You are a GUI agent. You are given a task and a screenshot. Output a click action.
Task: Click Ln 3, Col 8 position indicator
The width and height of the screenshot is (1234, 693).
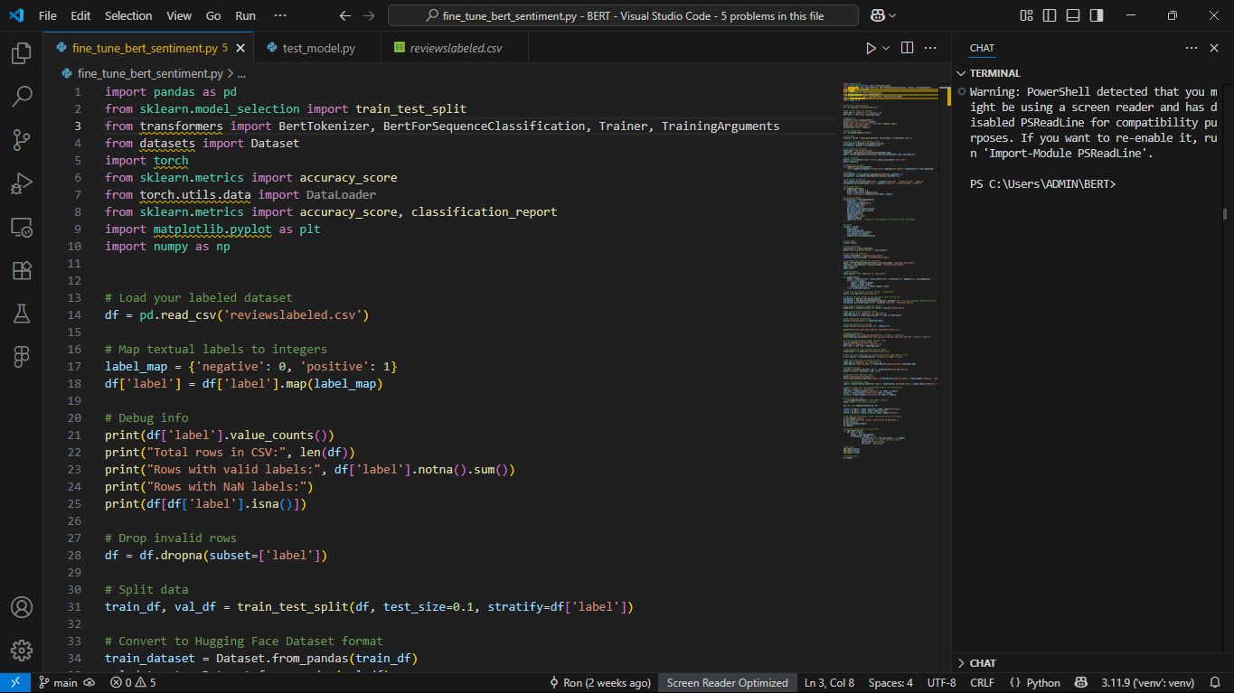[829, 683]
